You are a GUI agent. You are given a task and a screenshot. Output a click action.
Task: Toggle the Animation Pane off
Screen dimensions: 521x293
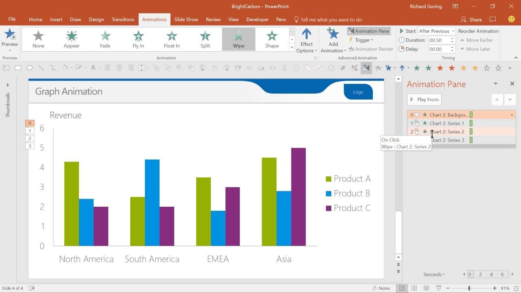[368, 31]
